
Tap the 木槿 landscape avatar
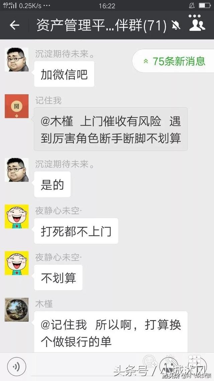[17, 310]
